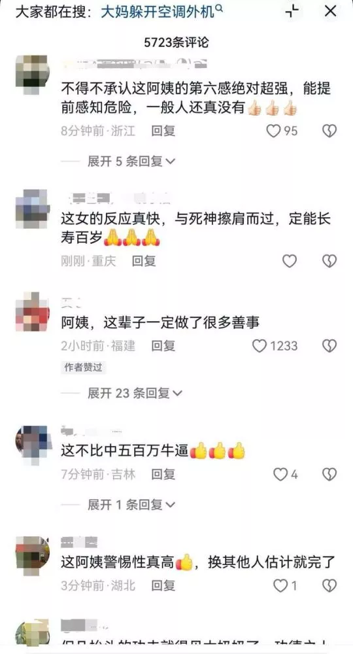Viewport: 353px width, 654px height.
Task: Toggle dislike on the Jilin comment
Action: [329, 474]
